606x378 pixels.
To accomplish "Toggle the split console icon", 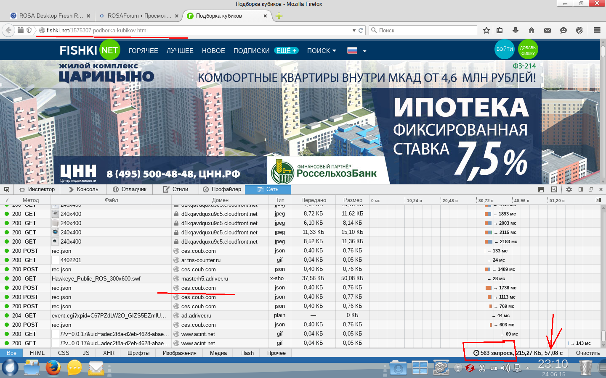I will click(541, 189).
